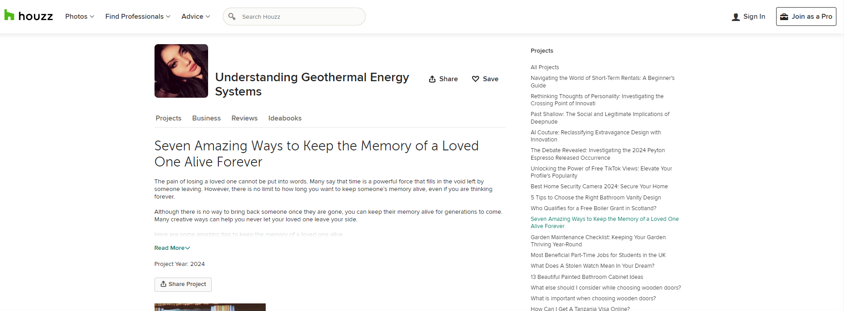This screenshot has width=844, height=311.
Task: Select the Ideabooks tab
Action: tap(285, 118)
